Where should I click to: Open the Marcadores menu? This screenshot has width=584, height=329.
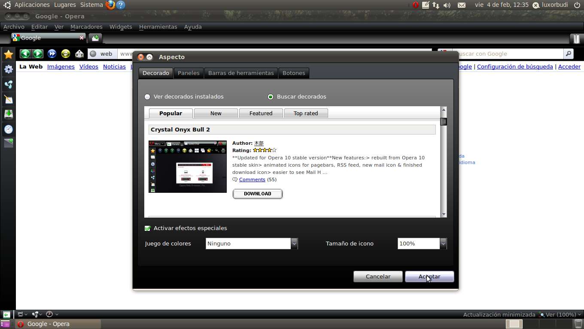click(x=86, y=27)
